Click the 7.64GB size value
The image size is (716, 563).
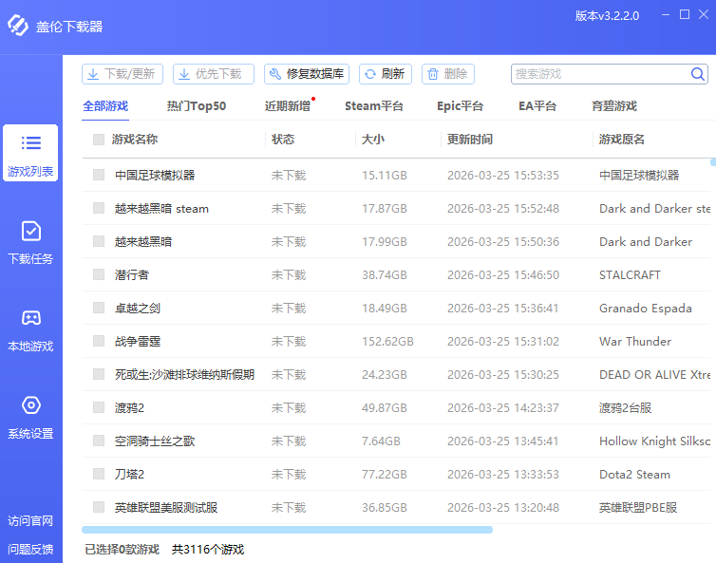point(381,441)
